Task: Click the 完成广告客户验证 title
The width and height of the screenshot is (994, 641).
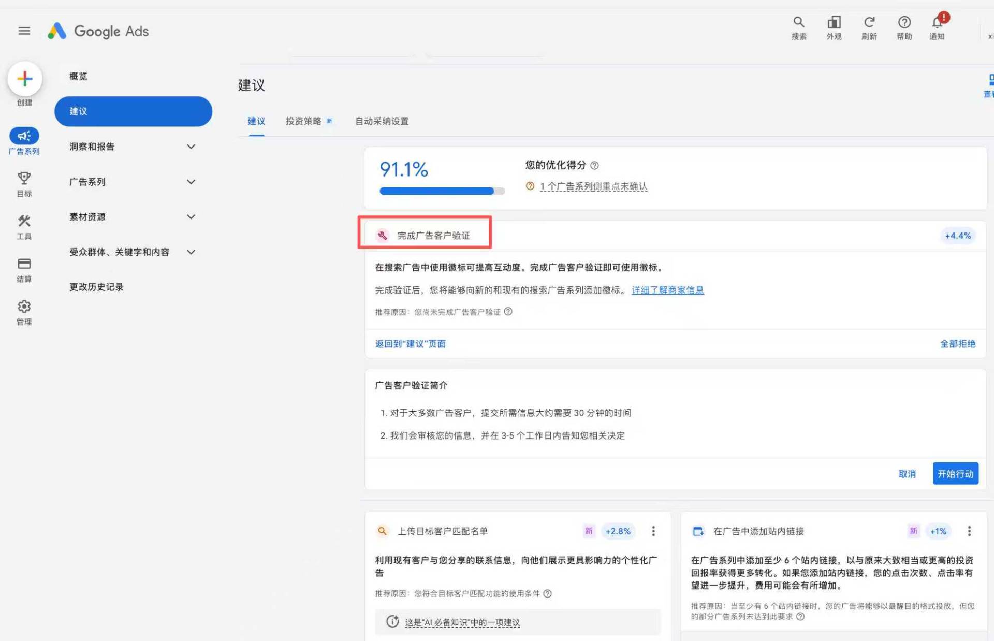Action: 433,236
